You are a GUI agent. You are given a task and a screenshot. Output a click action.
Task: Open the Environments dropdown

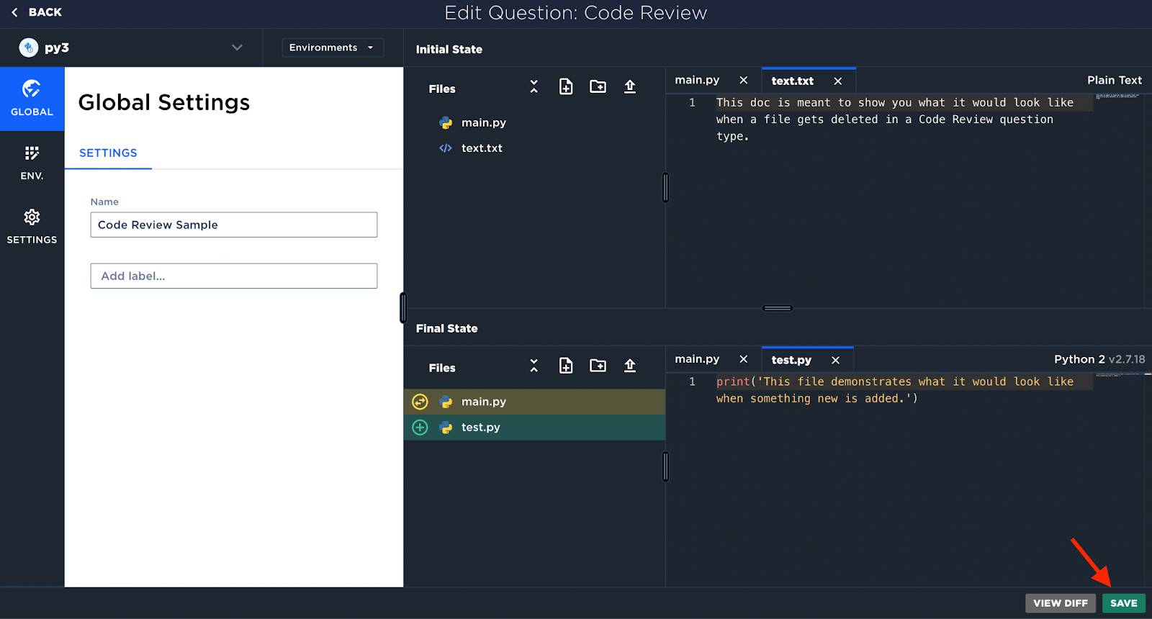(332, 48)
